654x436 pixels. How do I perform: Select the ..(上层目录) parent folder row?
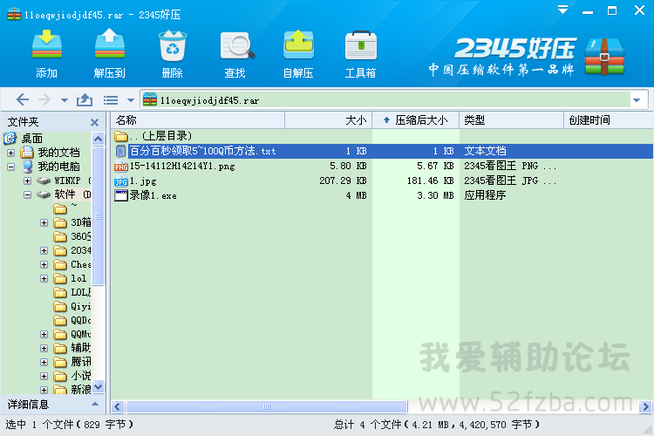tap(382, 136)
